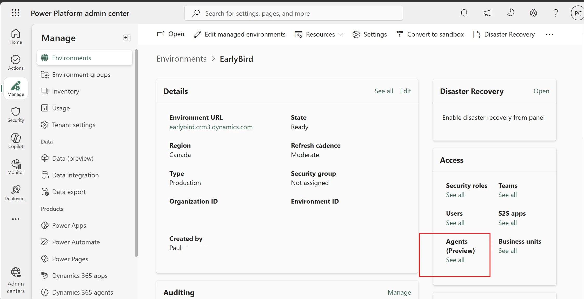The height and width of the screenshot is (299, 584).
Task: Open Tenant settings
Action: pos(85,125)
